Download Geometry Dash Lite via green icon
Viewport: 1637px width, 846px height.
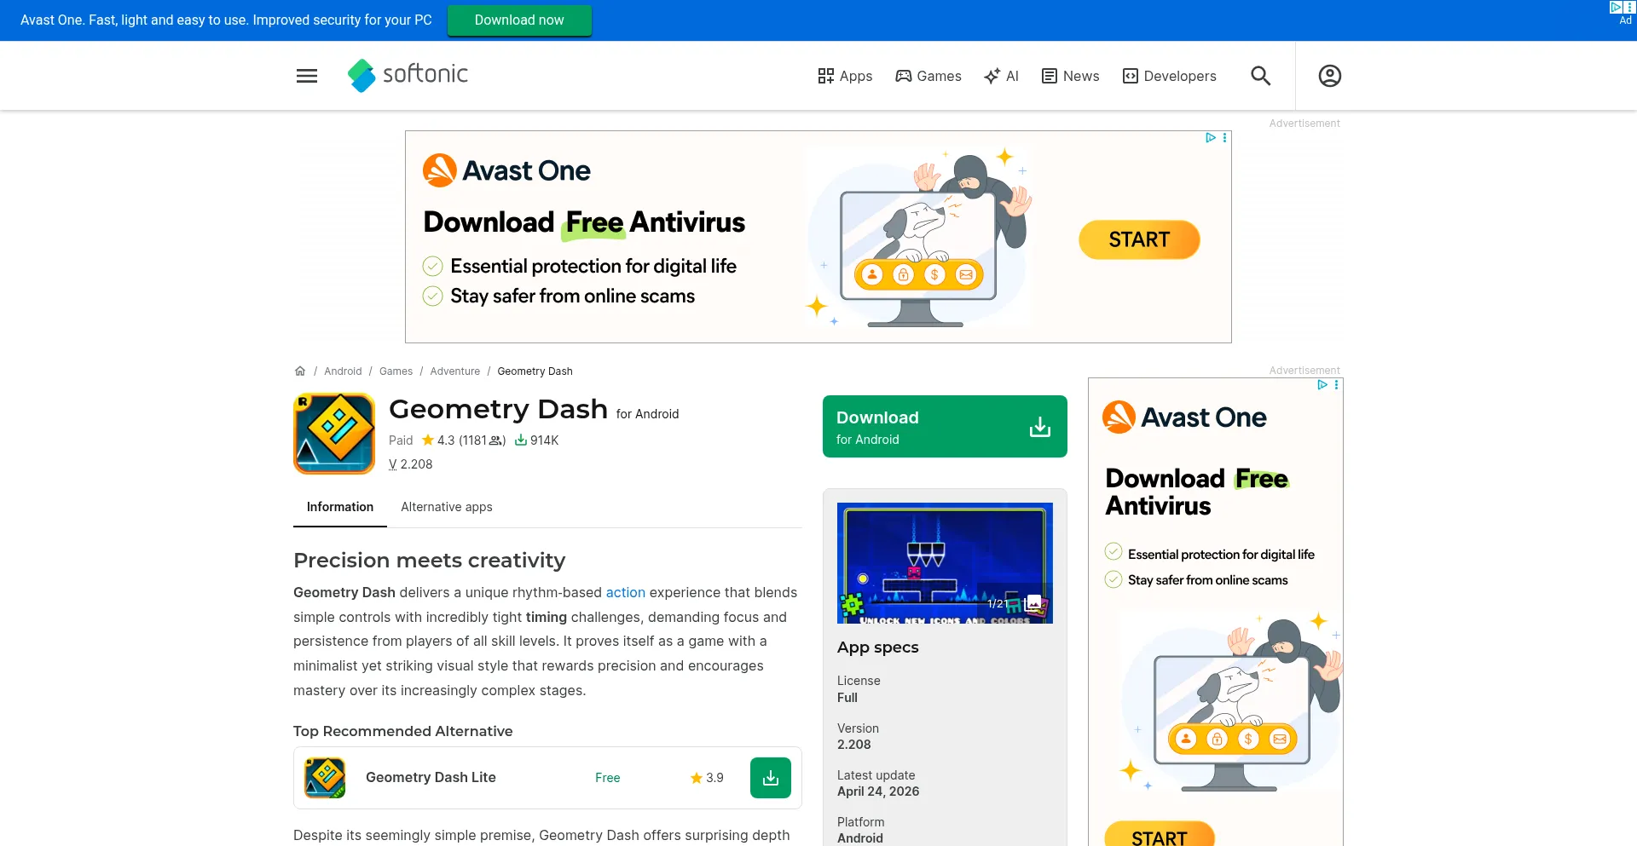click(x=771, y=778)
